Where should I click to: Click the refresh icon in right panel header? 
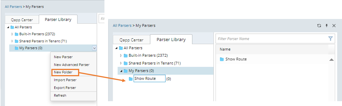coord(319,26)
